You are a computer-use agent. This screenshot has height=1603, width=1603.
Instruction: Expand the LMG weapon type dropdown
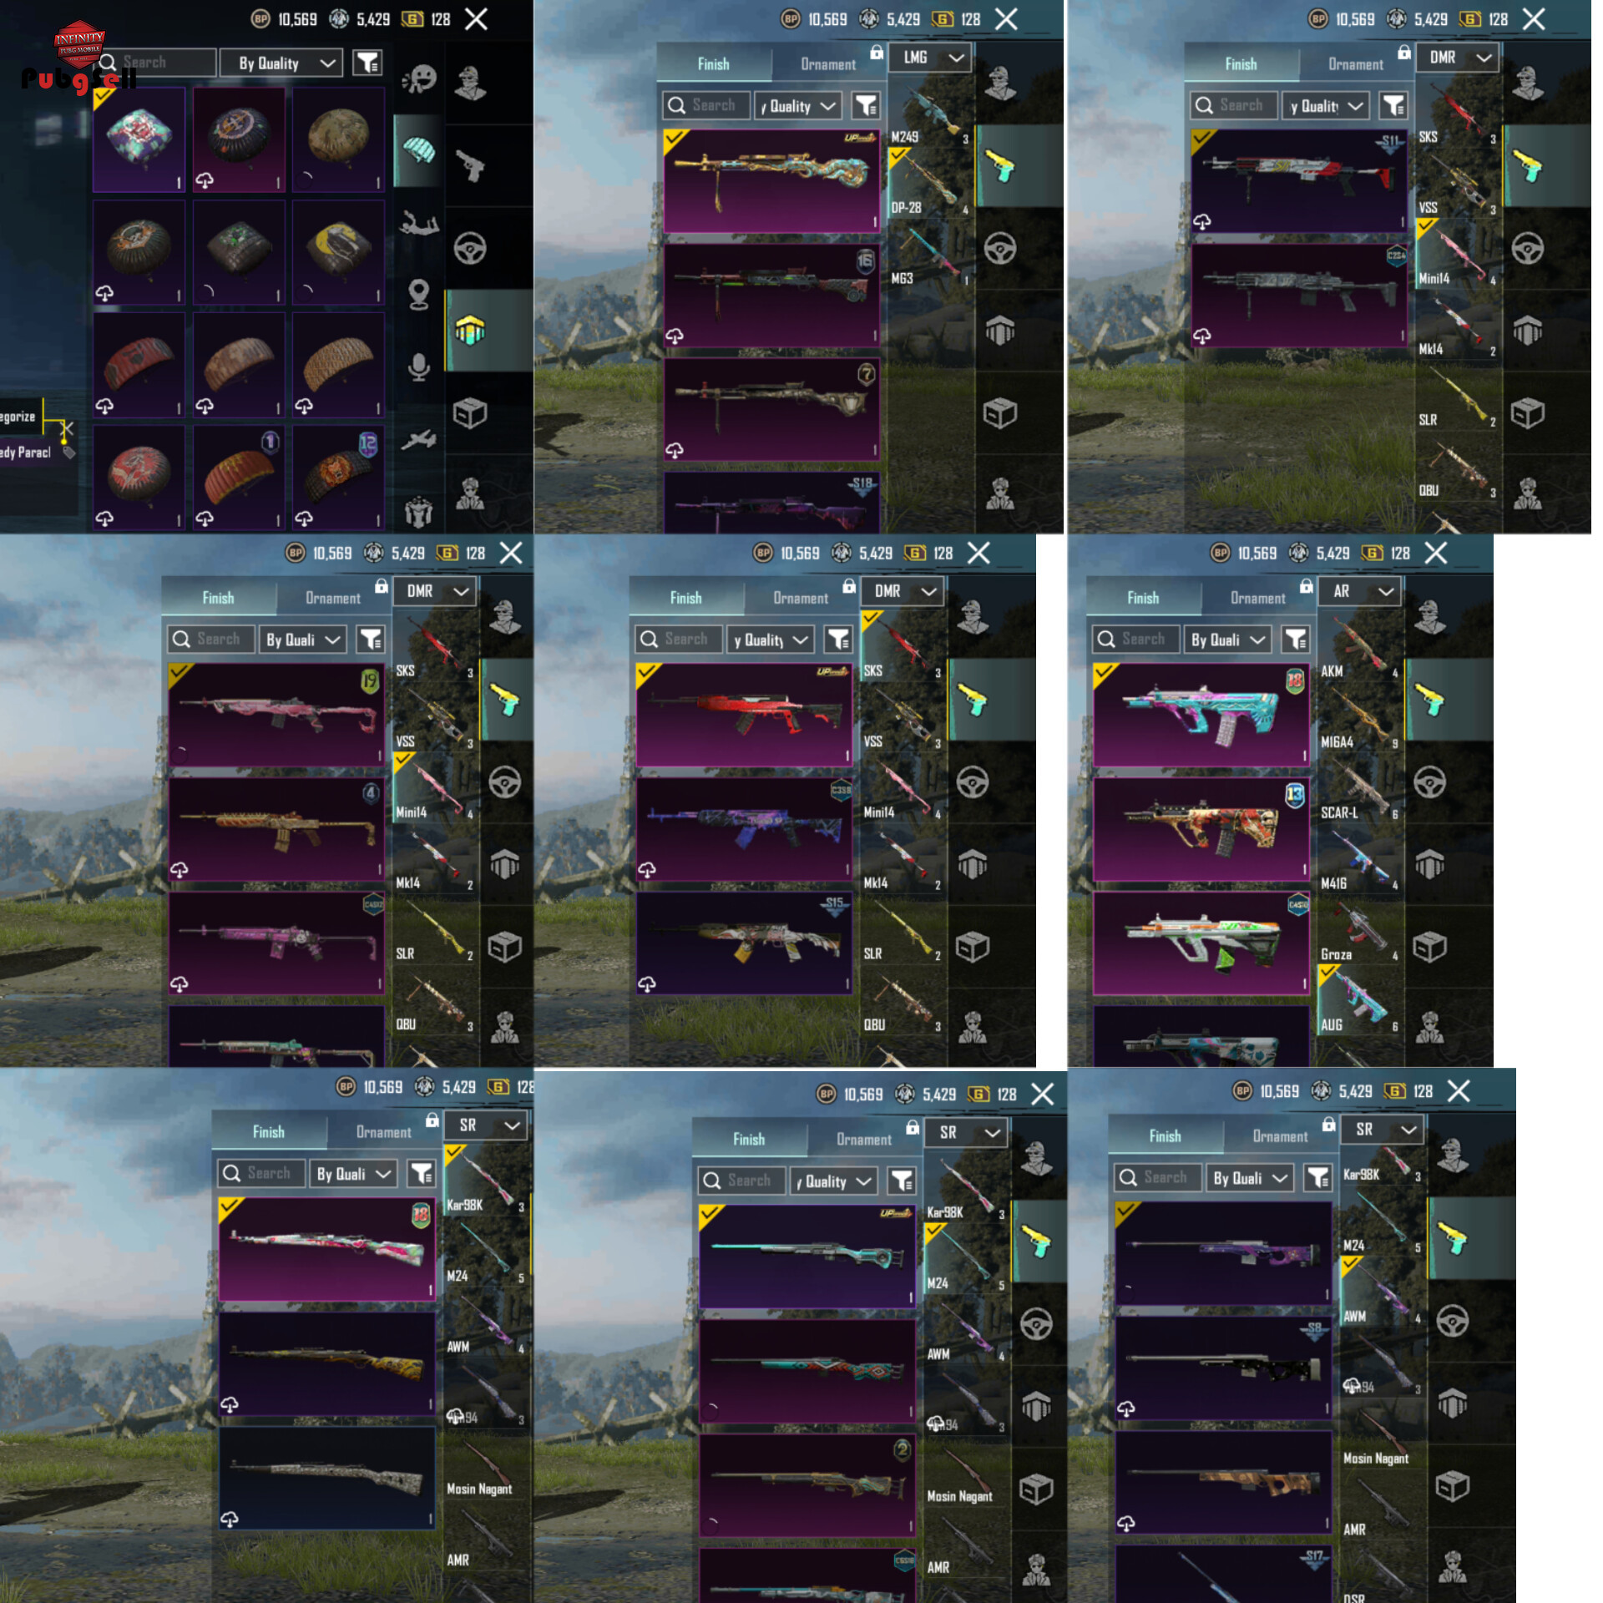point(931,58)
